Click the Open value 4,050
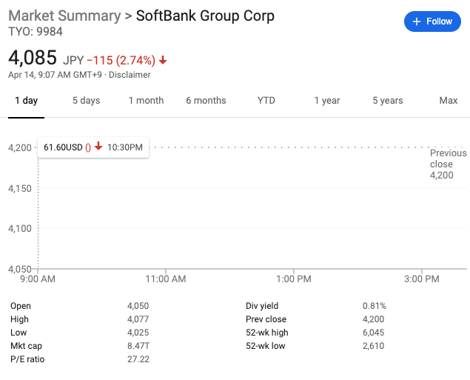The width and height of the screenshot is (470, 380). [x=138, y=306]
